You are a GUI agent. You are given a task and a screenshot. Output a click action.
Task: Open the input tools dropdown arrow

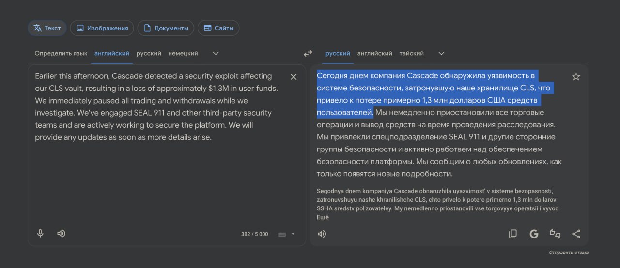tap(293, 234)
